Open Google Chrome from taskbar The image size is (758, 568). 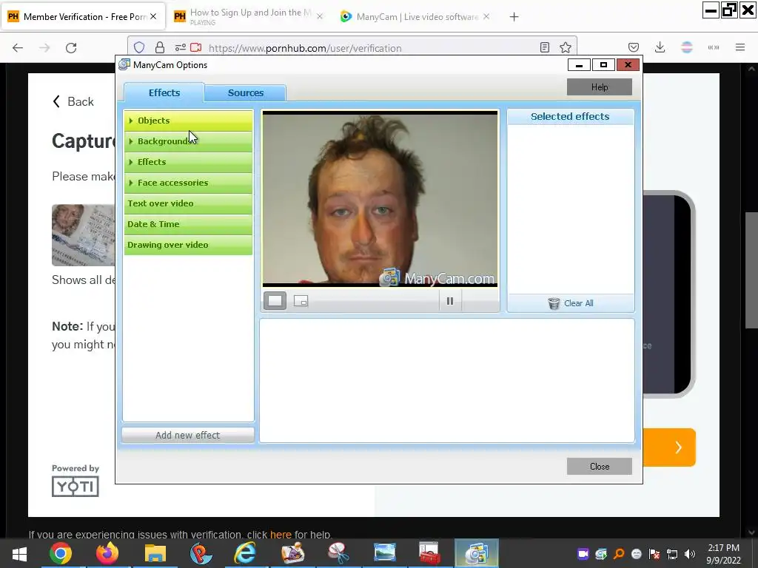pos(61,553)
